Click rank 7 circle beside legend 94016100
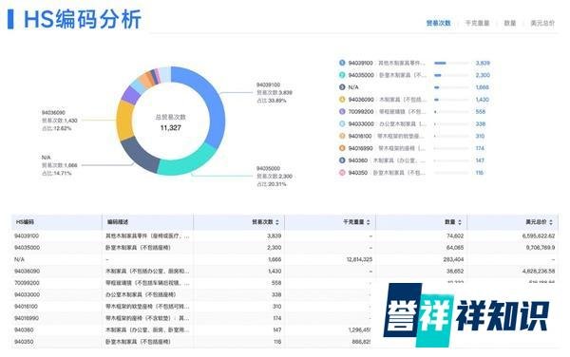Viewport: 570px width, 357px height. 342,136
